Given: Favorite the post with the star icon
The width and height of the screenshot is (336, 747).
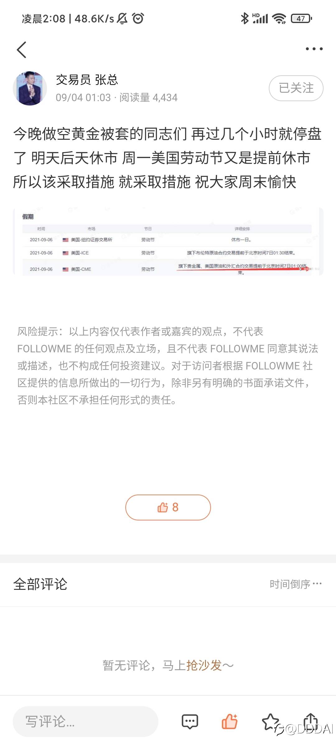Looking at the screenshot, I should click(x=270, y=721).
